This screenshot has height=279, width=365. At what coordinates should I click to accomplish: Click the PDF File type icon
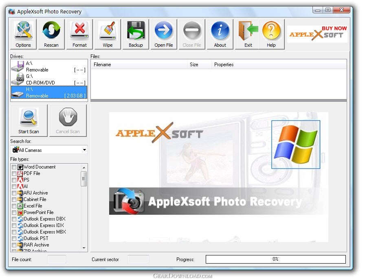20,174
